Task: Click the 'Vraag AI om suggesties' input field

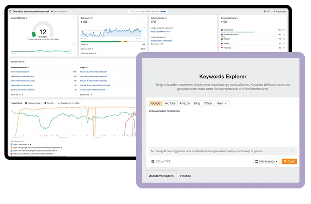Action: 223,151
